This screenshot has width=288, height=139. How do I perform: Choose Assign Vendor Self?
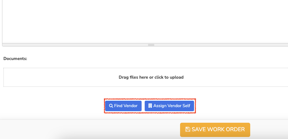(169, 106)
